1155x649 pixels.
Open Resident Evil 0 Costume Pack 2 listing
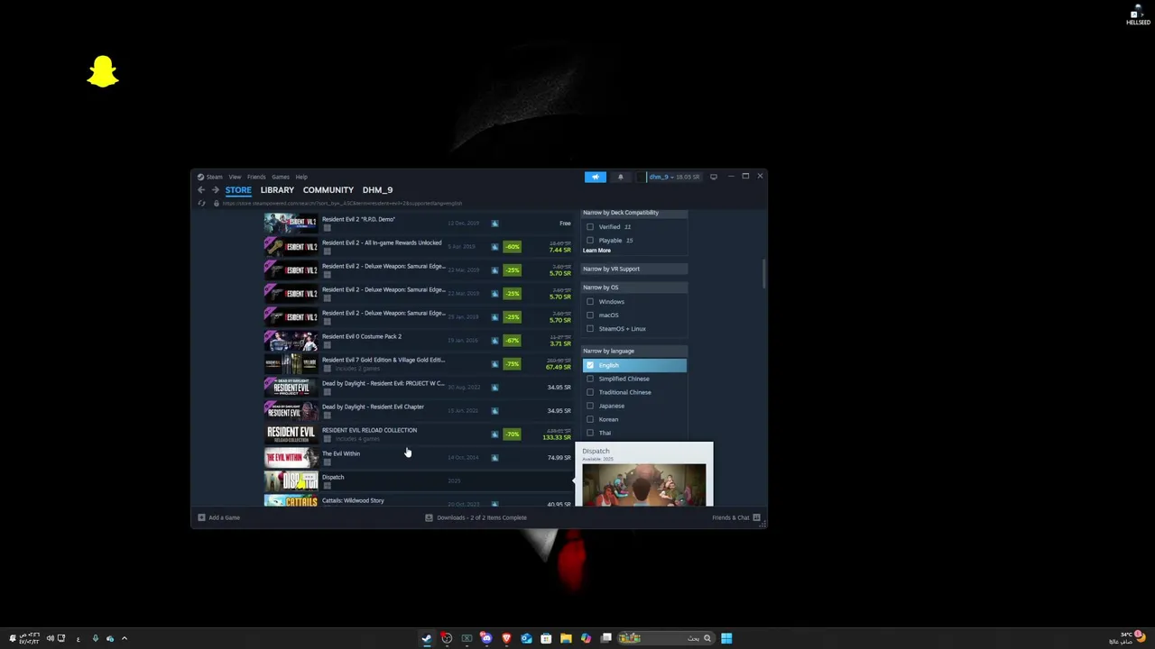click(x=418, y=341)
